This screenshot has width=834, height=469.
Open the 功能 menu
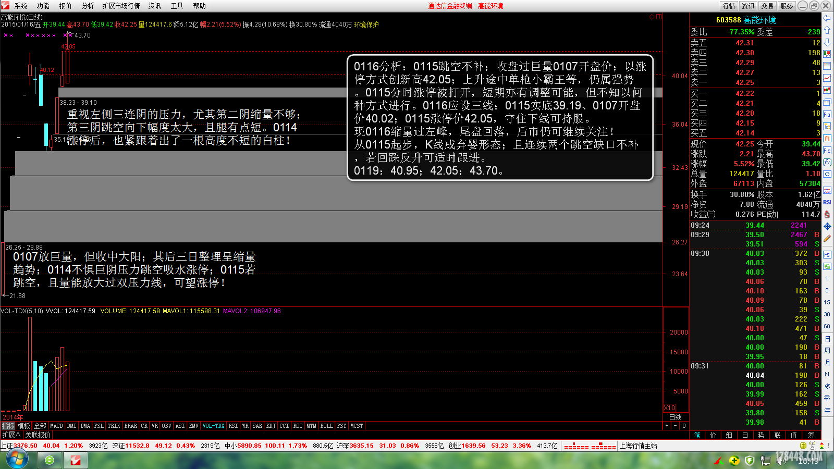43,6
